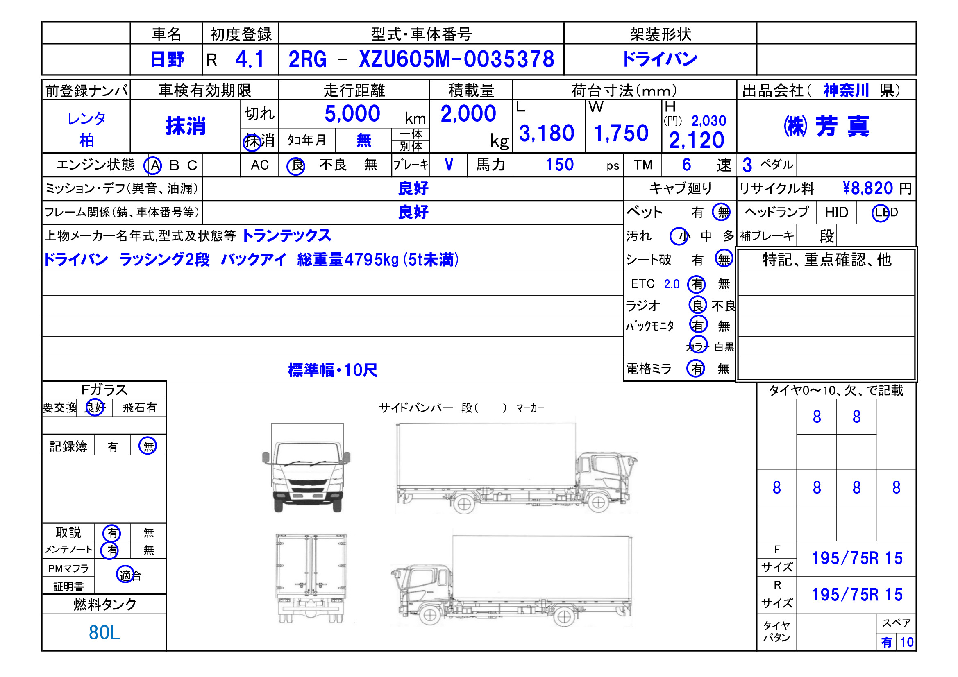This screenshot has height=677, width=958.
Task: Select the circled LED headlamp option
Action: (881, 213)
